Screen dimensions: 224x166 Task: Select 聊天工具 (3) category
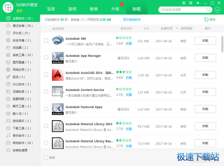20,106
